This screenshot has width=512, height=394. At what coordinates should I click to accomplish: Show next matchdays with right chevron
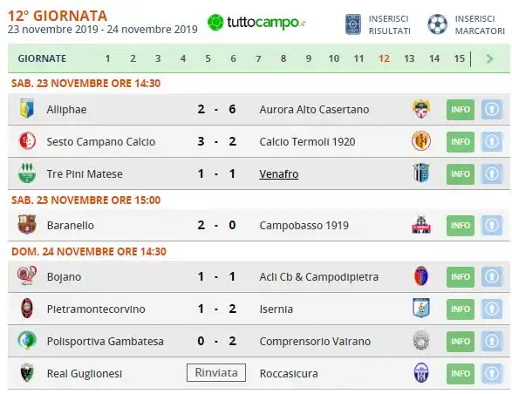[x=489, y=58]
